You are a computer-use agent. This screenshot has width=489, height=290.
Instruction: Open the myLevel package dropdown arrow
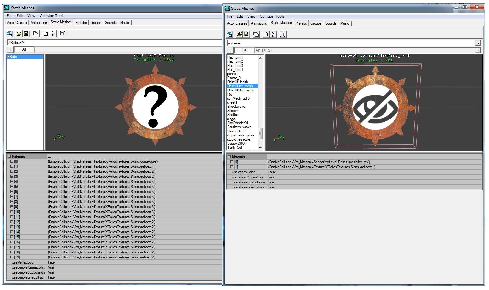point(478,43)
